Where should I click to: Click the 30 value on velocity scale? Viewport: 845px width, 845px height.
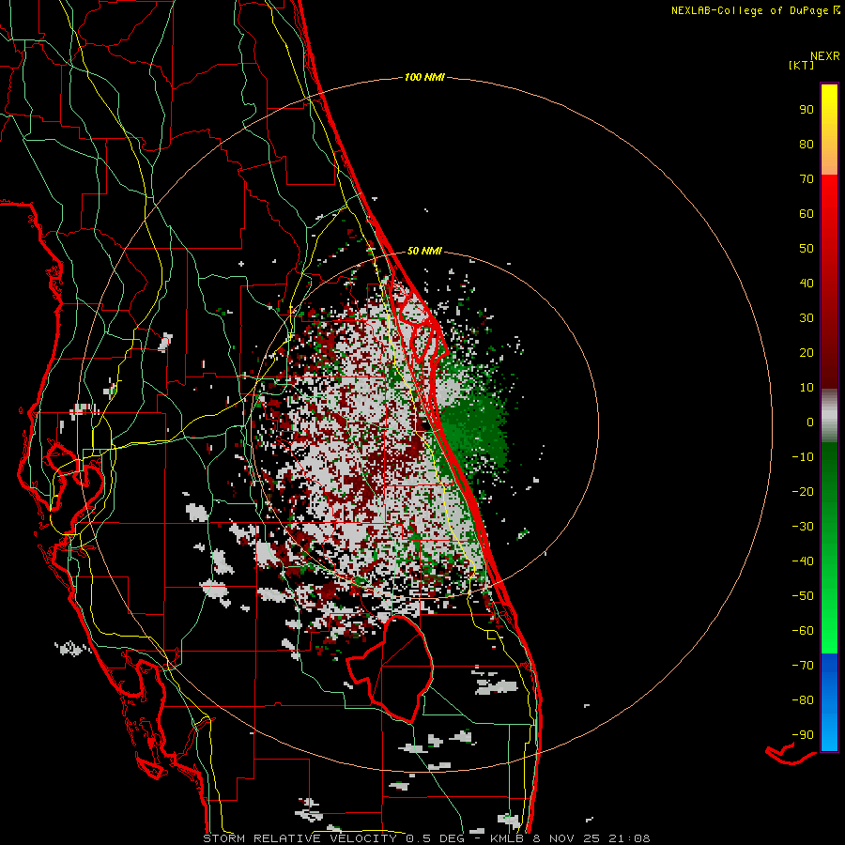tap(807, 318)
